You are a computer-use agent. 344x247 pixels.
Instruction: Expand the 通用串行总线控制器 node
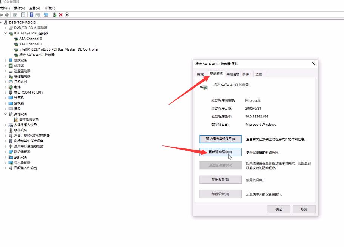tap(6, 146)
